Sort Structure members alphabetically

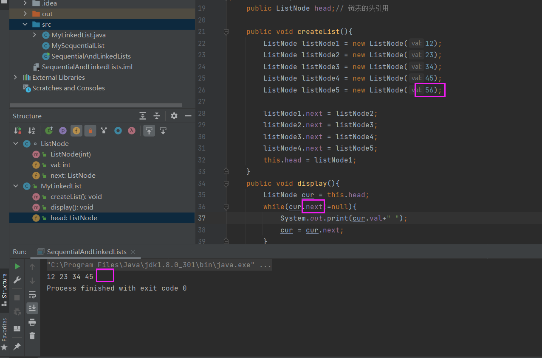(x=31, y=131)
